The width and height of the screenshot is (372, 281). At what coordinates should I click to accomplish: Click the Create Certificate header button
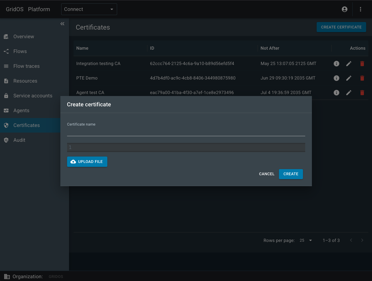tap(341, 27)
